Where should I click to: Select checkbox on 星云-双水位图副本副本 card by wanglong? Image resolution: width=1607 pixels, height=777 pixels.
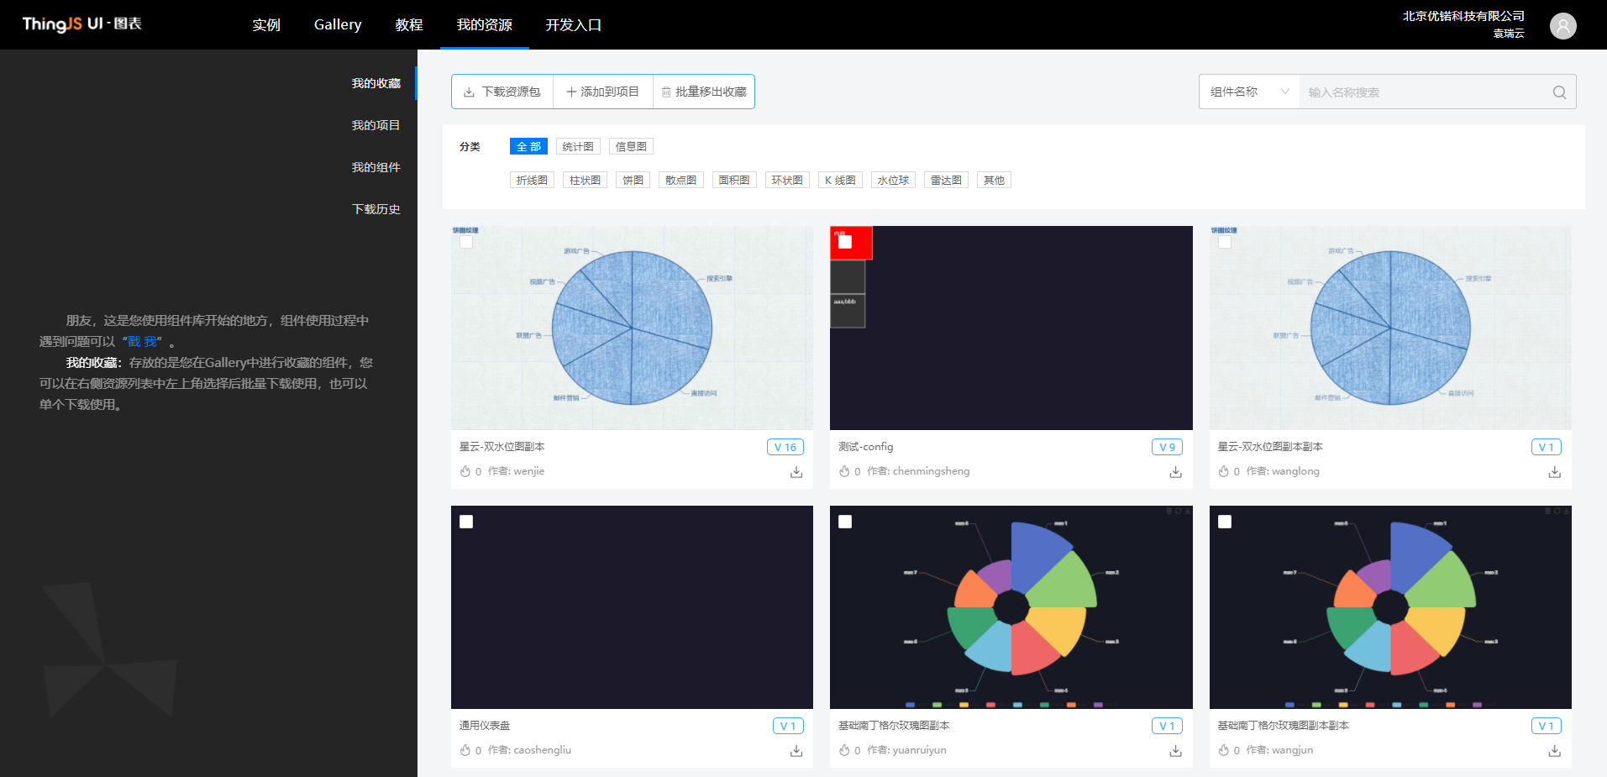click(x=1225, y=242)
